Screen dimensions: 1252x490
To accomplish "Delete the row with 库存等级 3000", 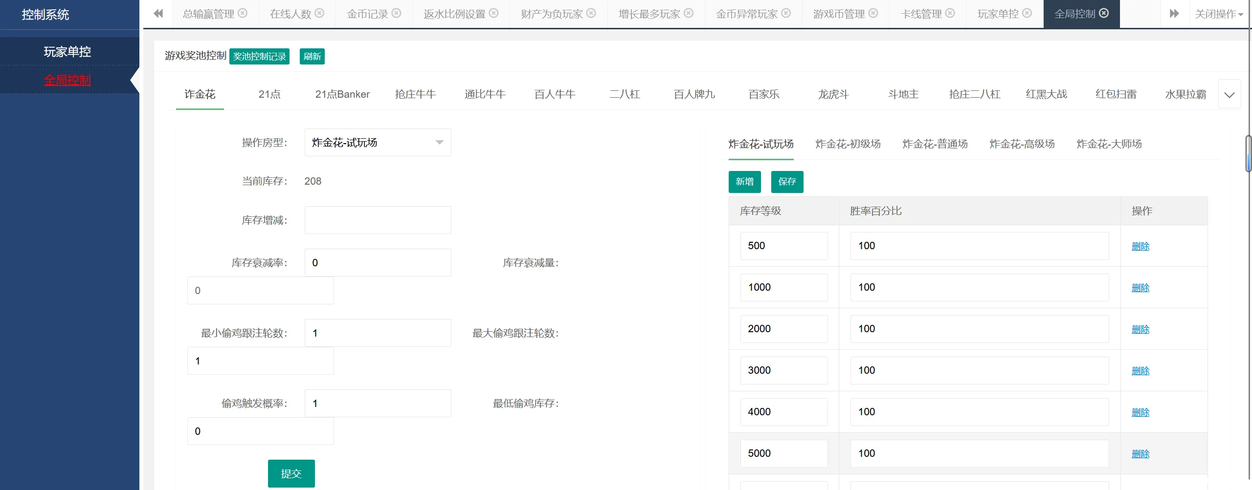I will (1140, 371).
